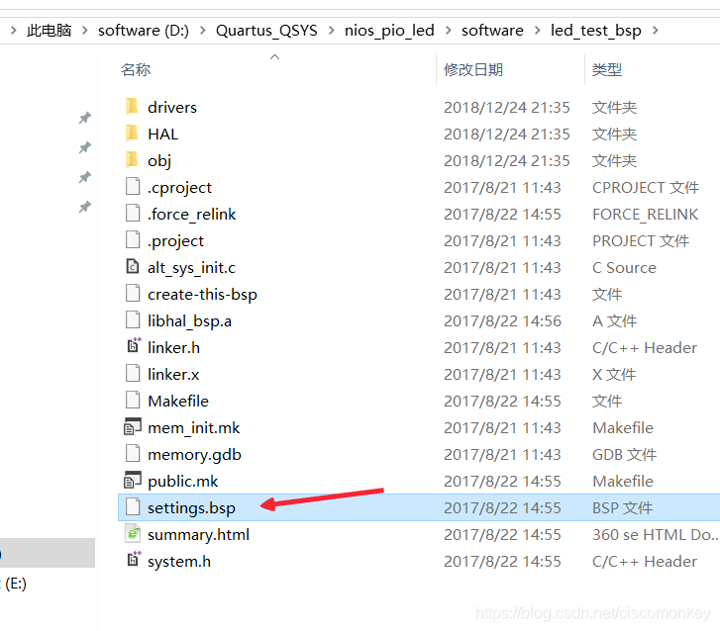
Task: Go to Quartus_QSYS breadcrumb folder
Action: (266, 31)
